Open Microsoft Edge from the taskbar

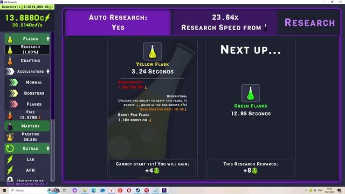(93, 190)
